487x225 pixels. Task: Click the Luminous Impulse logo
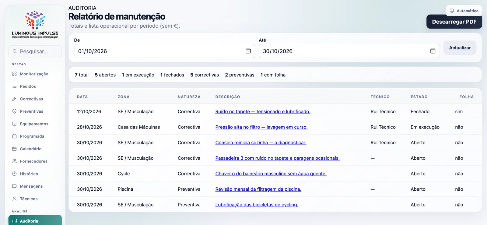coord(35,24)
